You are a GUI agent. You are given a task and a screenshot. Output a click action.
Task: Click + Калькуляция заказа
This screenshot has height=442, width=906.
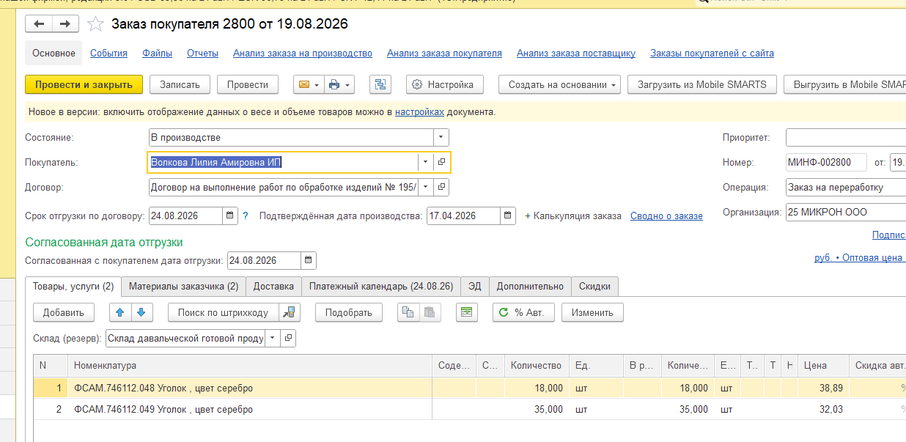point(573,216)
